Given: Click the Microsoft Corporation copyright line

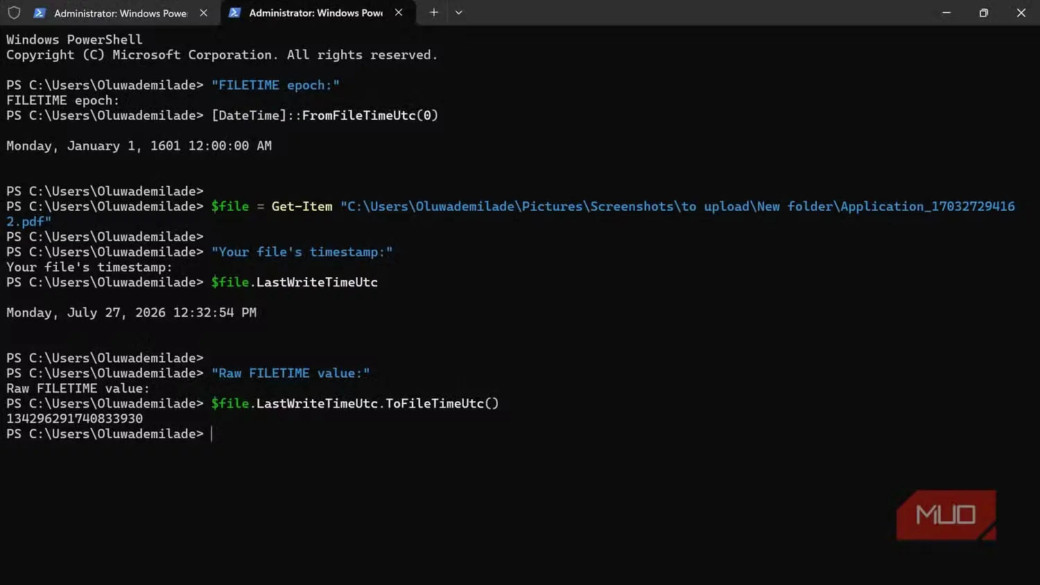Looking at the screenshot, I should coord(222,55).
